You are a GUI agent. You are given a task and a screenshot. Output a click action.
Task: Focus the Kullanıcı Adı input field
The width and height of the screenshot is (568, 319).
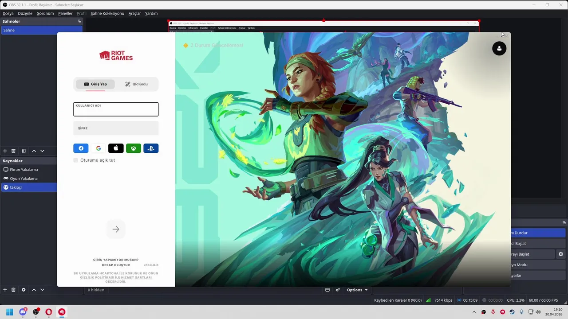116,109
